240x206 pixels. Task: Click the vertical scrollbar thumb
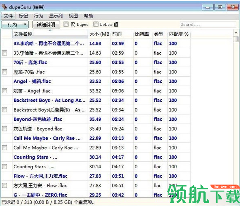[x=236, y=39]
